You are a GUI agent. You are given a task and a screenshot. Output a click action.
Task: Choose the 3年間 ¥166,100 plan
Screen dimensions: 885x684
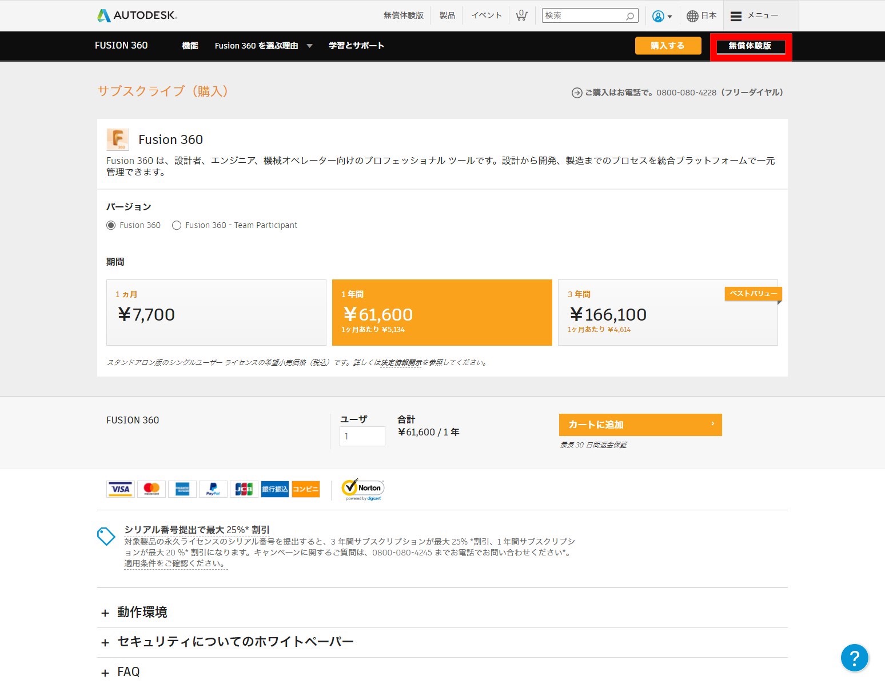coord(668,313)
